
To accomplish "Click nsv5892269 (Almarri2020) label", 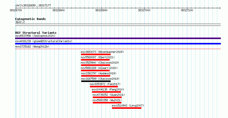I will point(99,68).
